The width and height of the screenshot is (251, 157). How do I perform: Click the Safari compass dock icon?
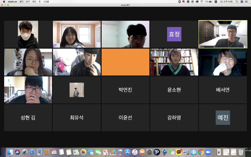coord(32,152)
